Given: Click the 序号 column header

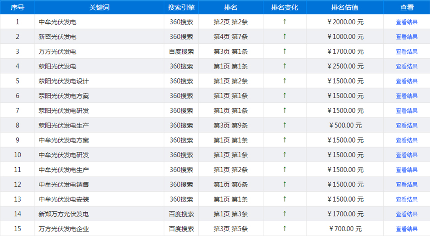Looking at the screenshot, I should [17, 8].
